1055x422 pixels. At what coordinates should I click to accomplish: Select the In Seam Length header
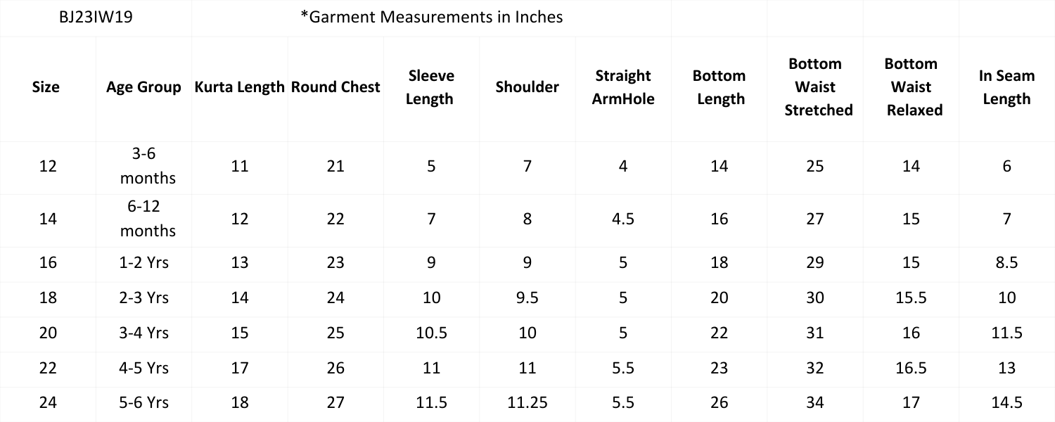1006,88
